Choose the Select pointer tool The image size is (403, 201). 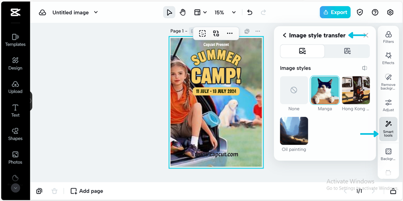tap(169, 12)
